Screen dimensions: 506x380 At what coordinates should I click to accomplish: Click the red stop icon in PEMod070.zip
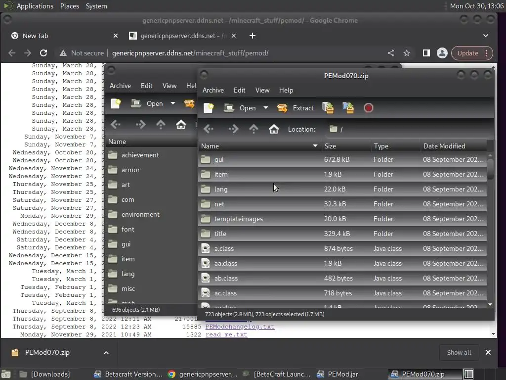(368, 108)
